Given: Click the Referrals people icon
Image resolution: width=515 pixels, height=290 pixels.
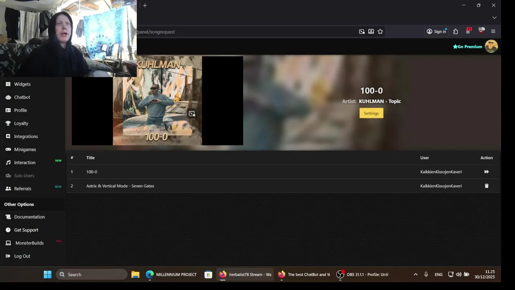Looking at the screenshot, I should [8, 188].
